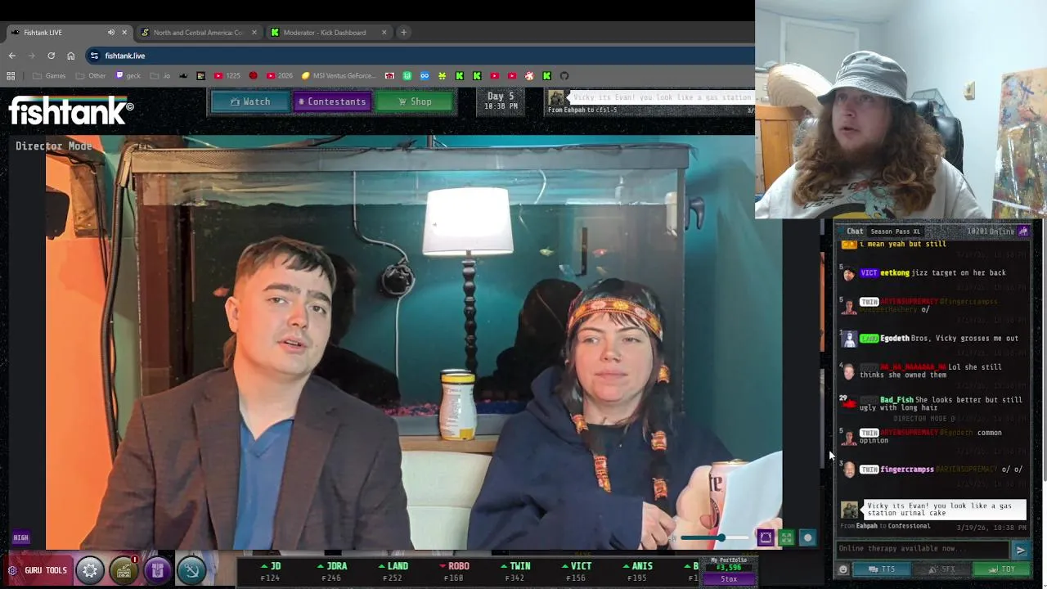1047x589 pixels.
Task: View site information icon in address bar
Action: coord(94,56)
